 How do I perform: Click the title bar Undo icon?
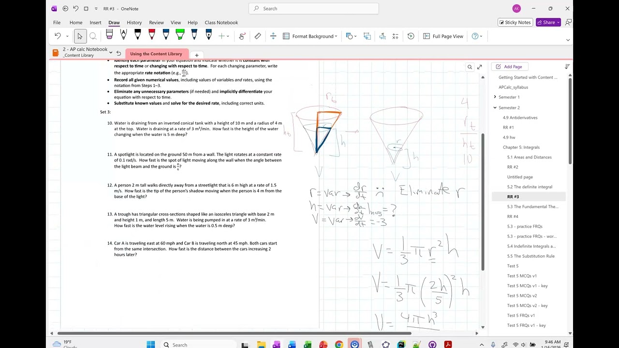point(76,8)
